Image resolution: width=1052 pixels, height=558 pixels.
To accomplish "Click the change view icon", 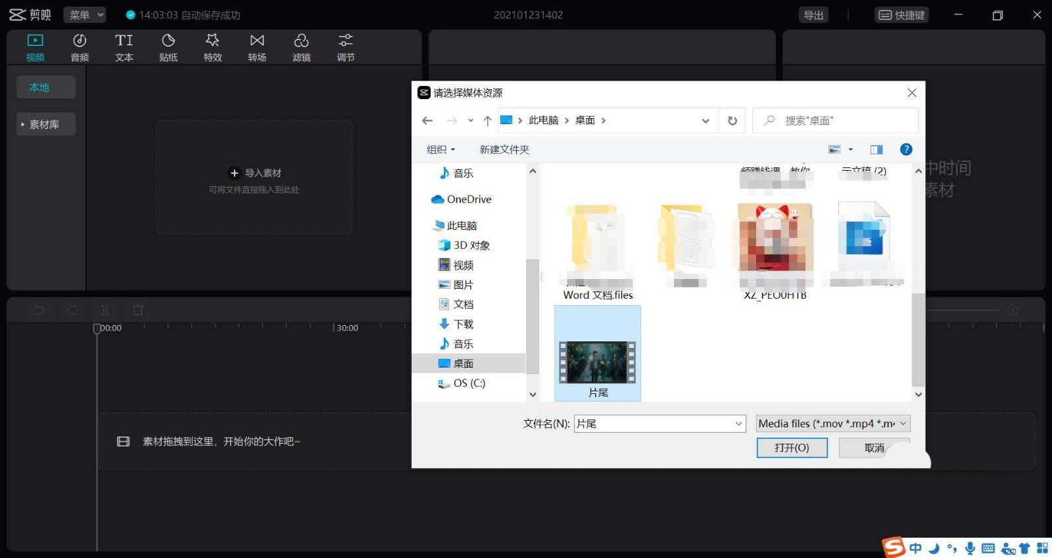I will (834, 150).
